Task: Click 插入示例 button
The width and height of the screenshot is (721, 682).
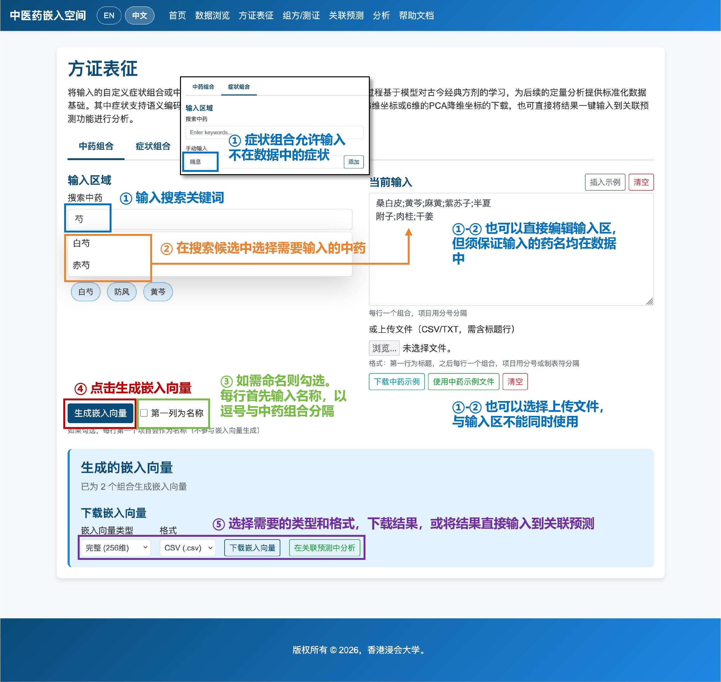Action: (x=605, y=182)
